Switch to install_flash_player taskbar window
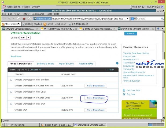Screen dimensions: 166x128 coord(56,125)
